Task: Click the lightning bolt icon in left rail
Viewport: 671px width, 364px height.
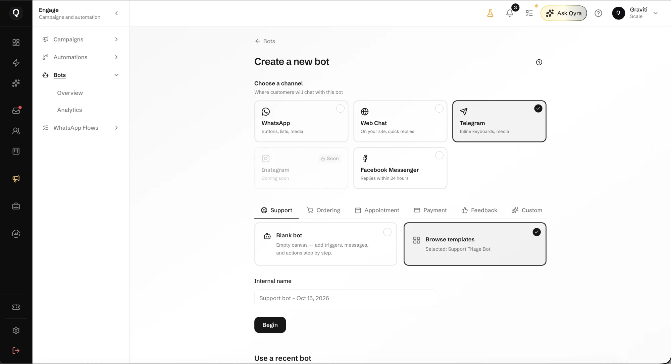Action: click(16, 63)
